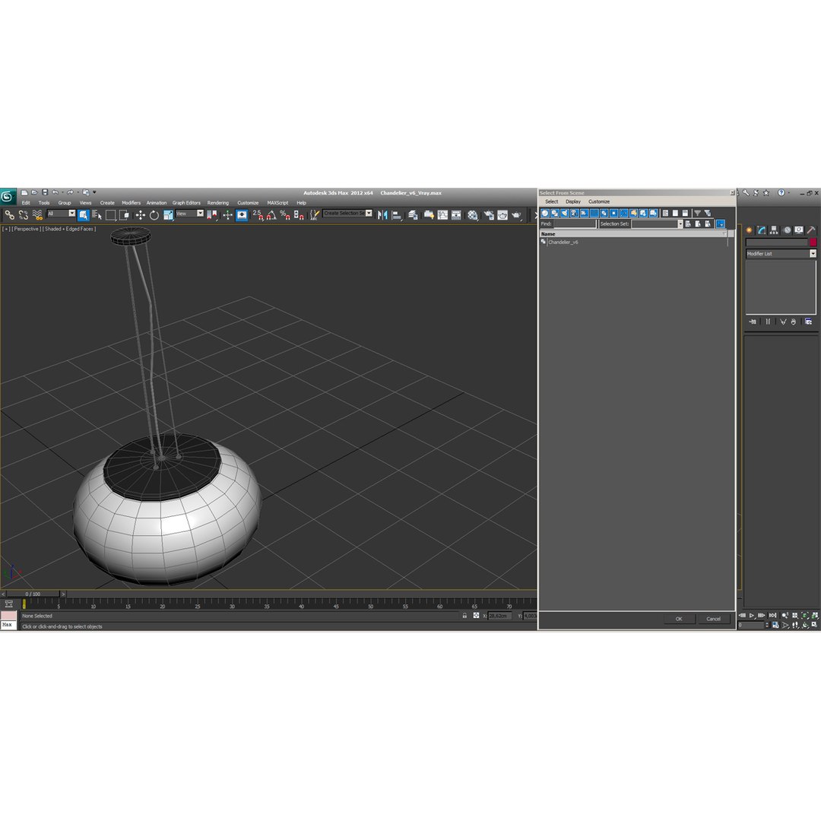Click the Name column header

633,234
